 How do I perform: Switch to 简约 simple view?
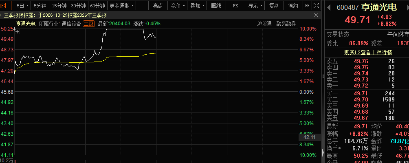point(293,6)
